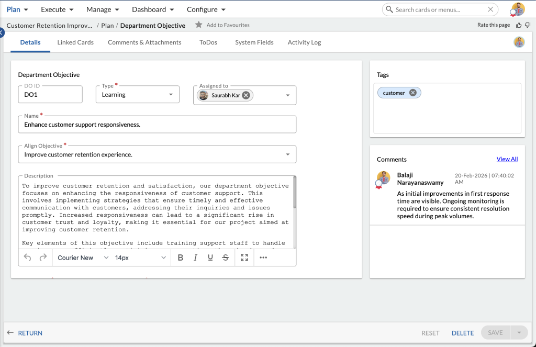536x347 pixels.
Task: Open the user profile avatar menu
Action: [x=518, y=9]
